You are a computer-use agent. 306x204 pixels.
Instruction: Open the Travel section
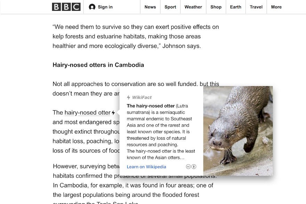click(256, 7)
